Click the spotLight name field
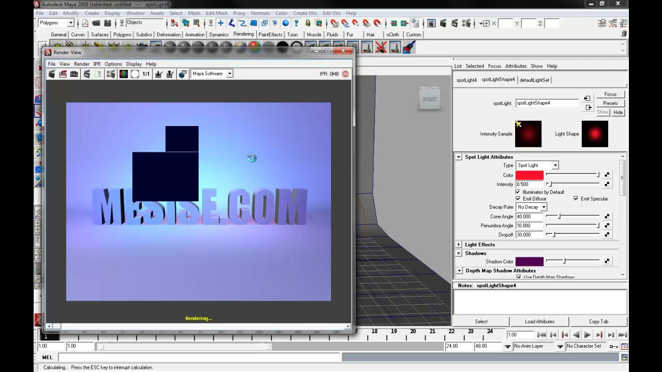Screen dimensions: 662x372 coord(547,103)
